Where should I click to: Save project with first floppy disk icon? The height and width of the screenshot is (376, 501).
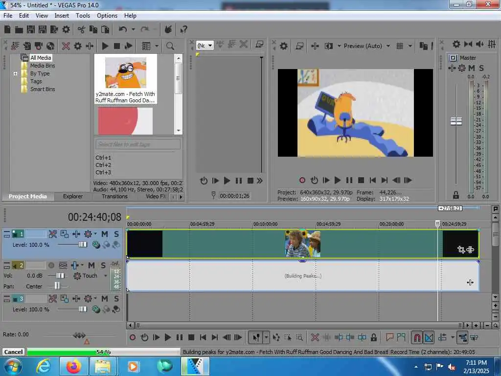click(31, 29)
